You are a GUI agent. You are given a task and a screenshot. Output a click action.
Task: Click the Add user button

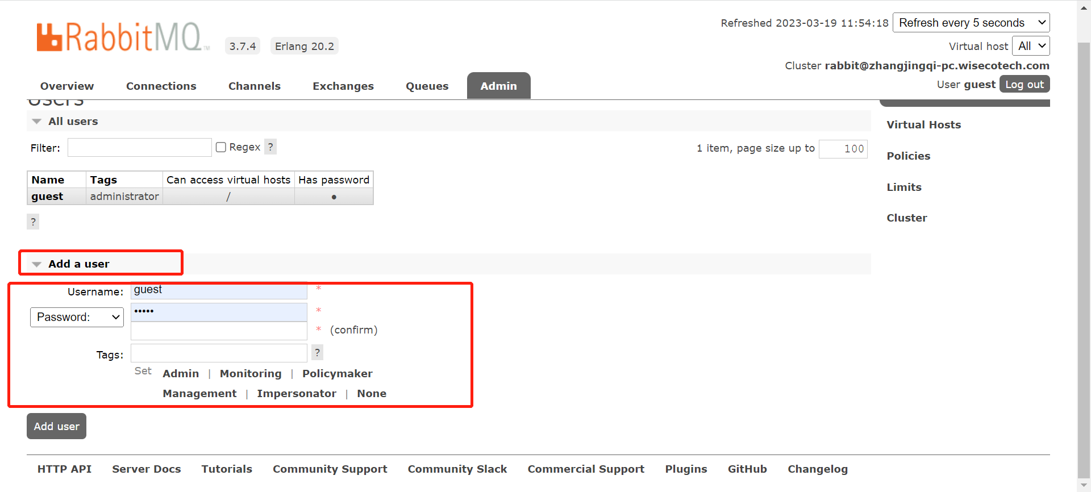[x=56, y=426]
